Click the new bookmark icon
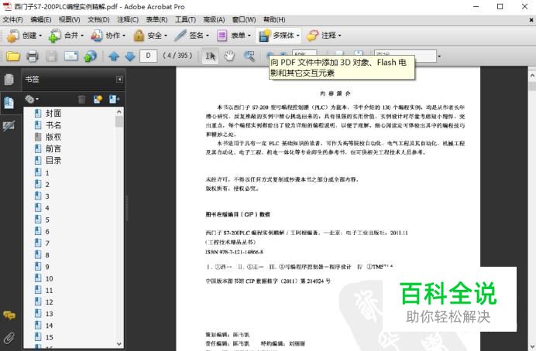The height and width of the screenshot is (351, 536). pos(98,99)
